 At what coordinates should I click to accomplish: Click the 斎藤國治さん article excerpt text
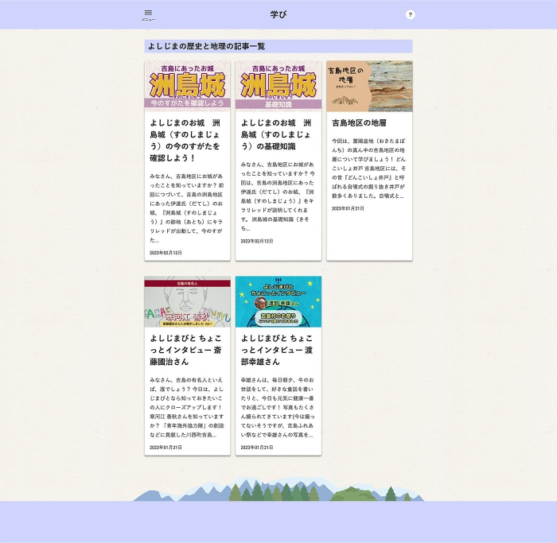(x=187, y=408)
